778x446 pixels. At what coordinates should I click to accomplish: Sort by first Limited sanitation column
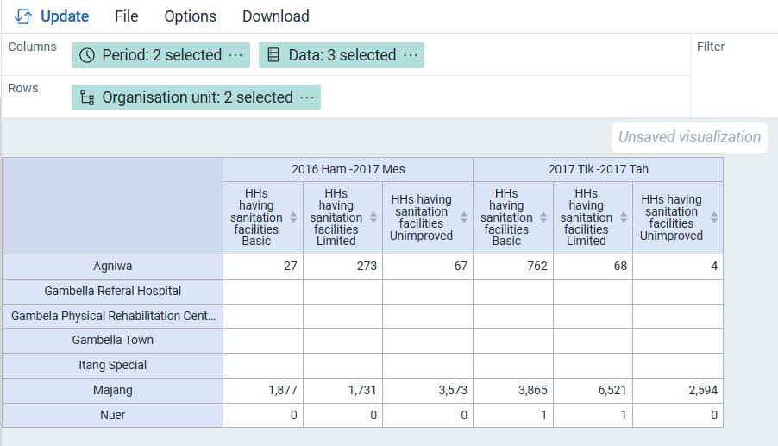pos(373,217)
